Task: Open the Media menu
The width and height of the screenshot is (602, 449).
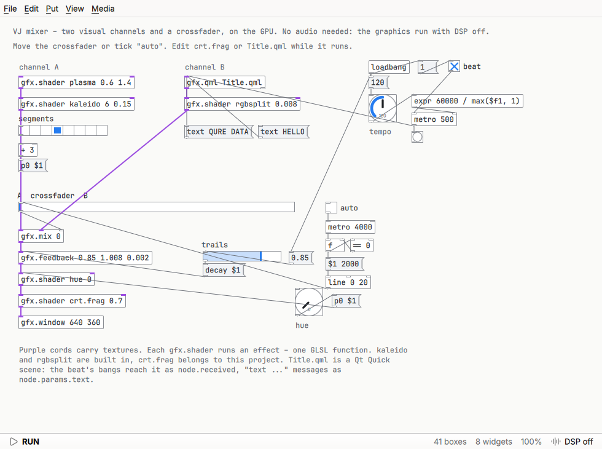Action: [x=103, y=9]
